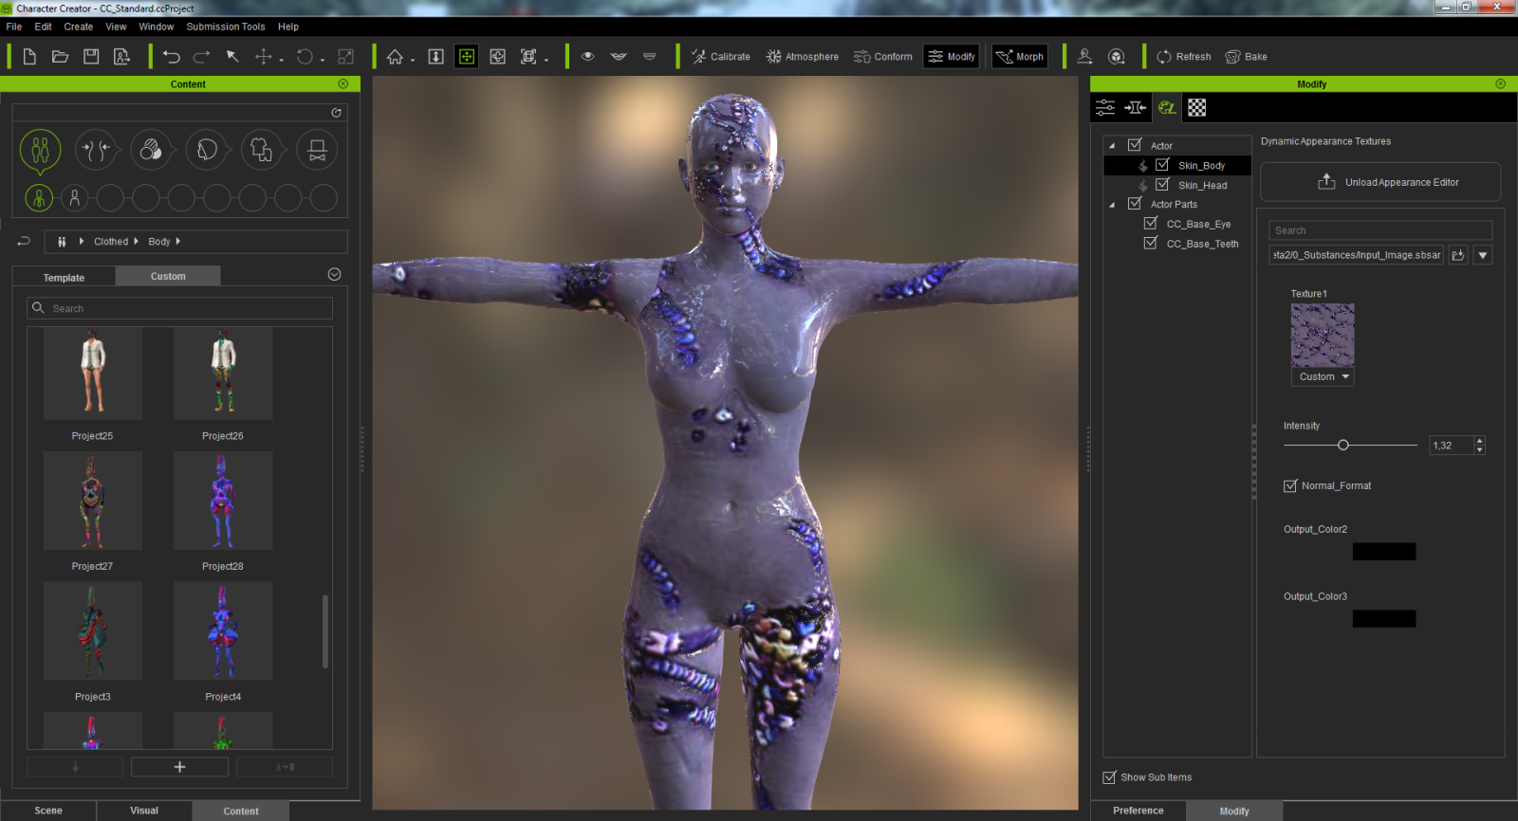The image size is (1518, 821).
Task: Adjust the Intensity slider handle
Action: pos(1342,445)
